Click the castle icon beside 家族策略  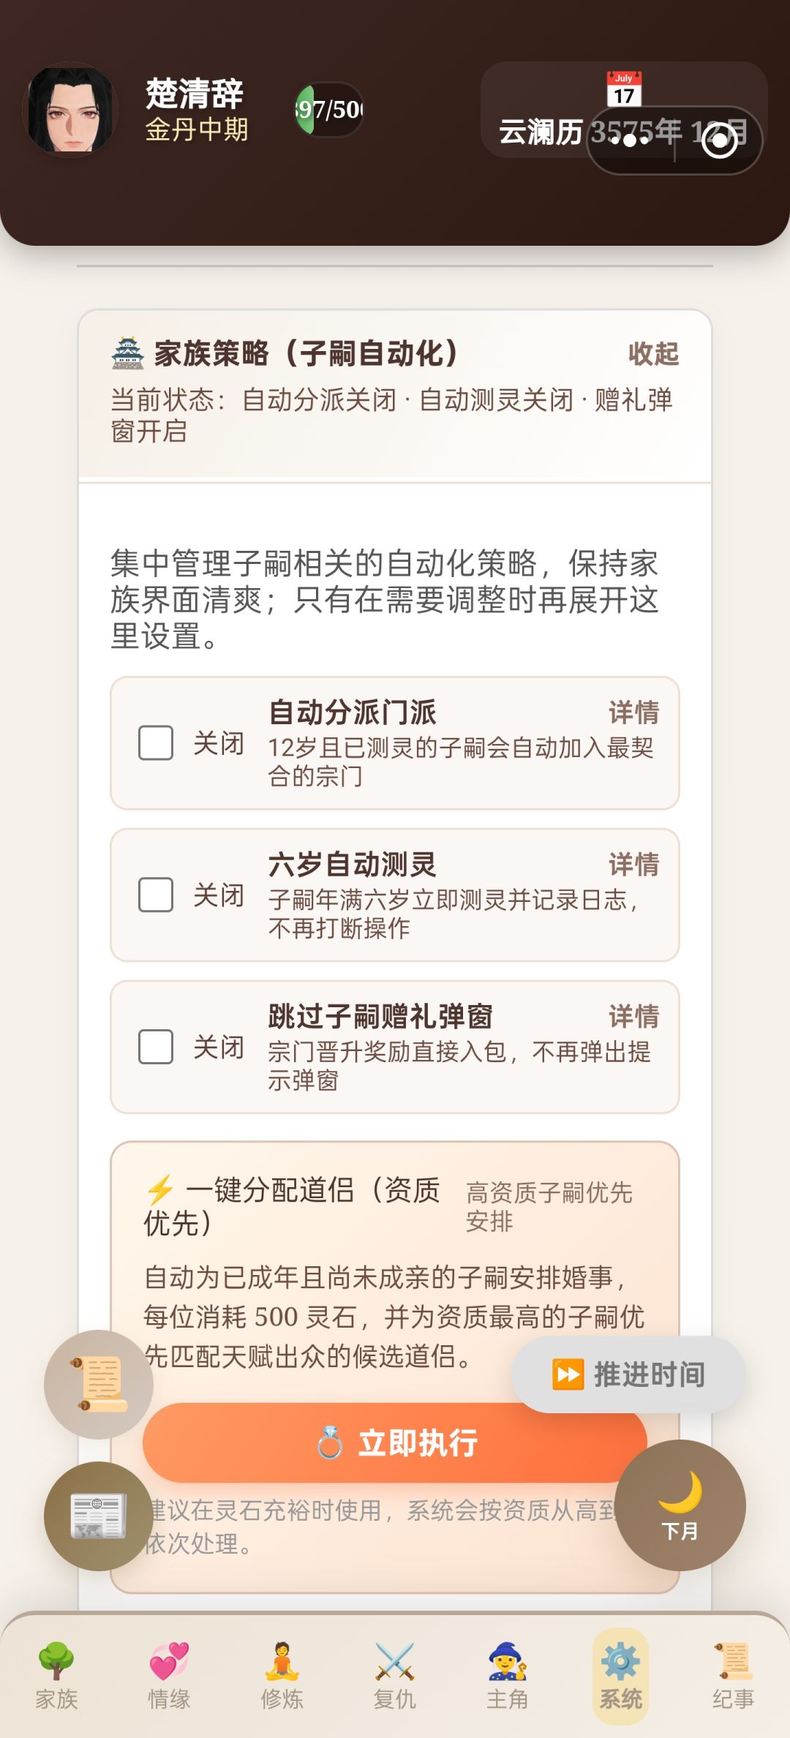point(128,353)
